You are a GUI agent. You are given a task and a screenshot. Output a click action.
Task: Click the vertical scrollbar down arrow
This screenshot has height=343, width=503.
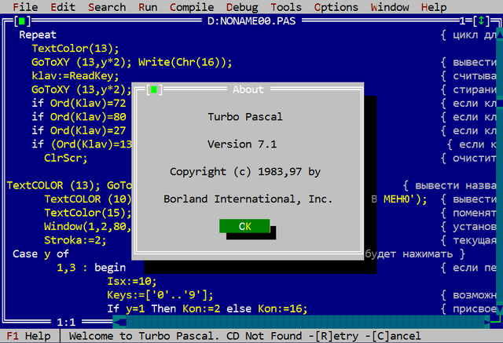pyautogui.click(x=500, y=308)
